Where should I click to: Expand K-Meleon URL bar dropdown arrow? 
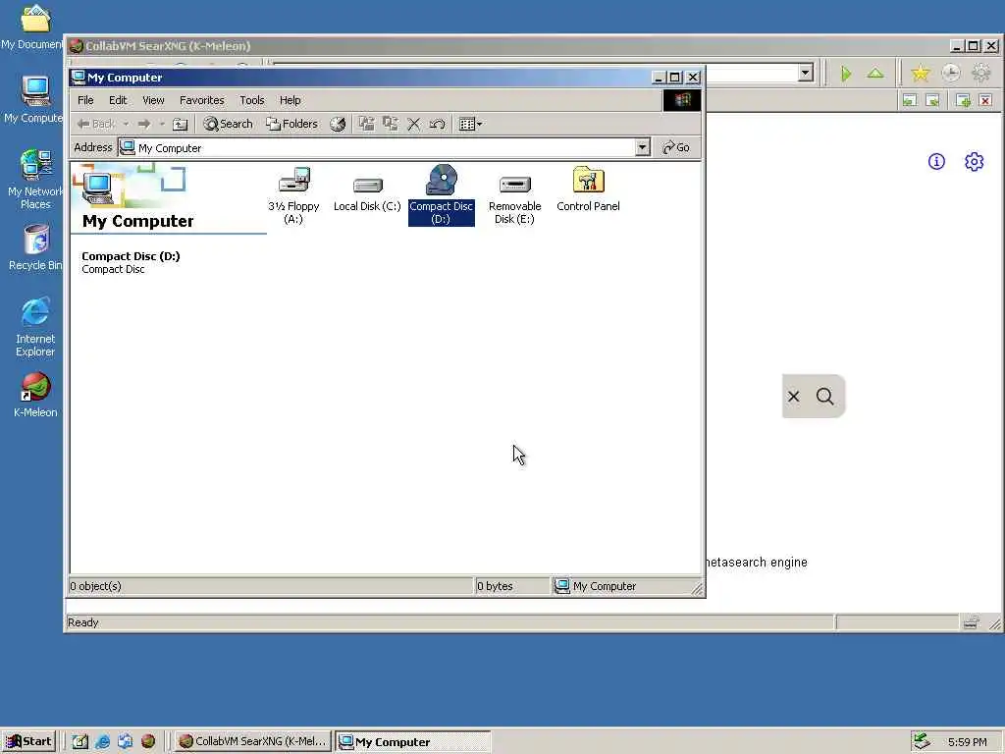(806, 73)
